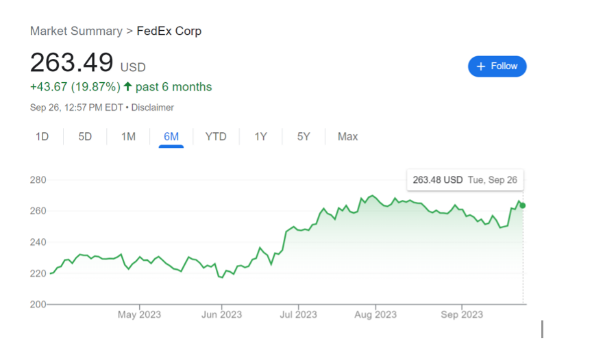Select the 6M time range tab
This screenshot has width=605, height=343.
pyautogui.click(x=171, y=136)
